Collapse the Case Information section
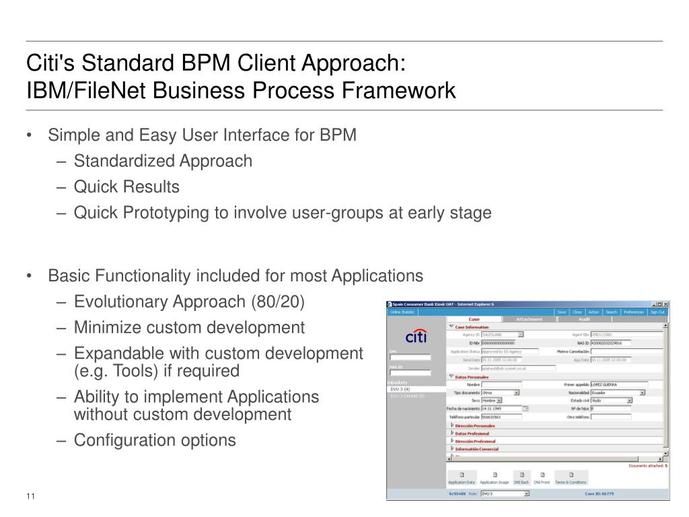This screenshot has height=517, width=689. [x=451, y=326]
